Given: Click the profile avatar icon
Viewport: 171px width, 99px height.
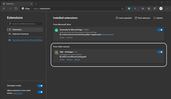Looking at the screenshot, I should (x=161, y=9).
